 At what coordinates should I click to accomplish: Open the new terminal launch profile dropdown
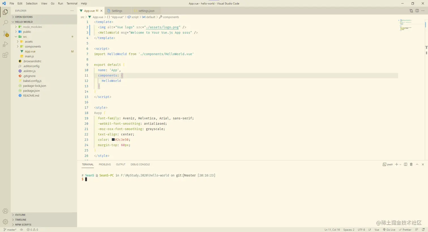tap(400, 165)
